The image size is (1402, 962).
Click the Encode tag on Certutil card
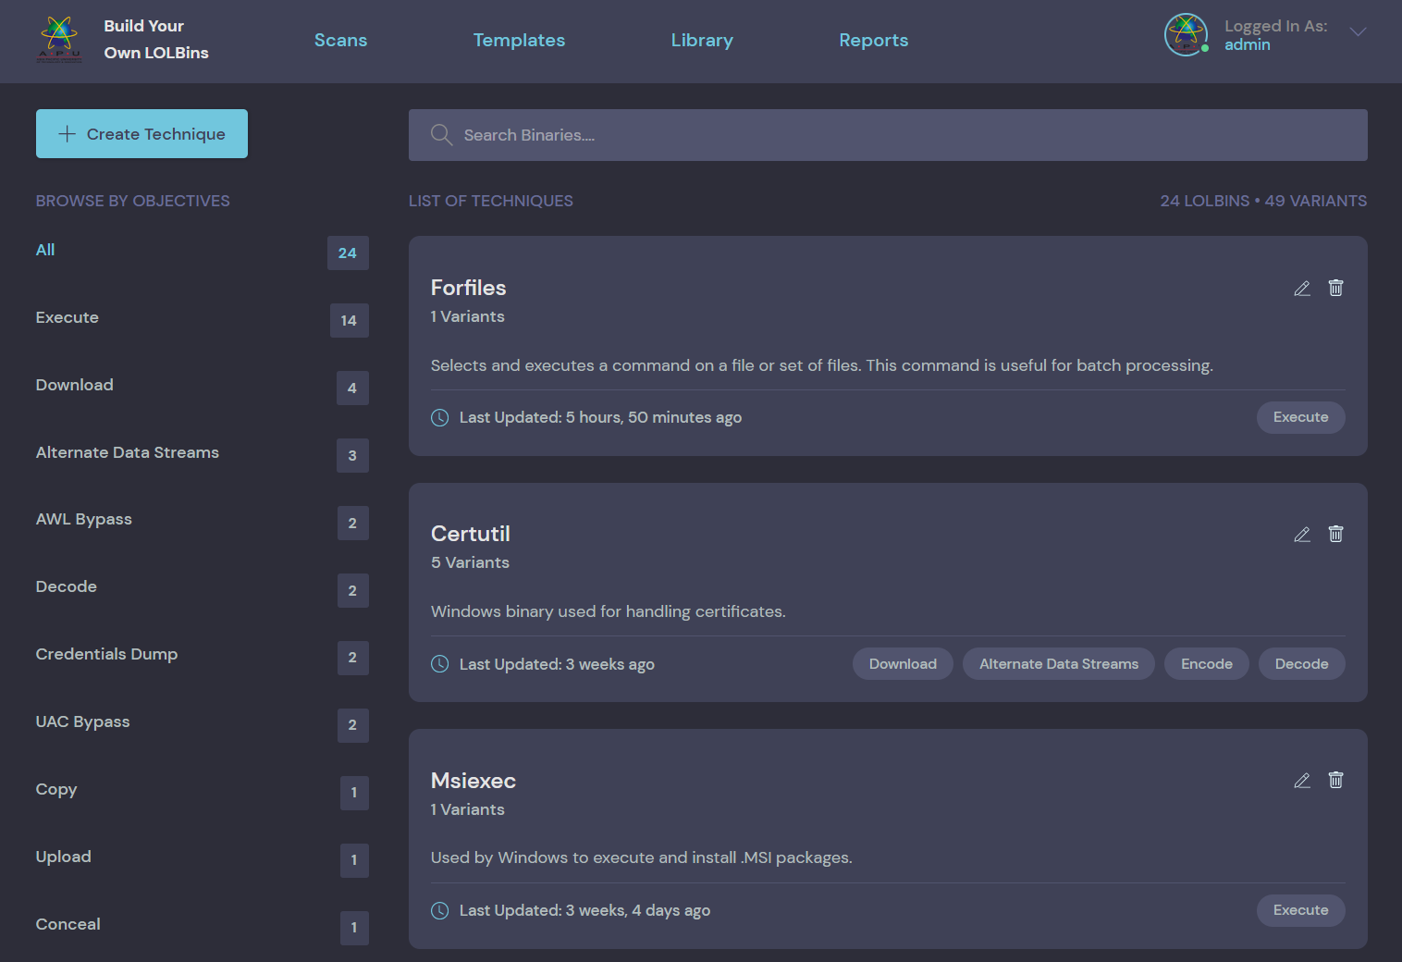tap(1207, 664)
